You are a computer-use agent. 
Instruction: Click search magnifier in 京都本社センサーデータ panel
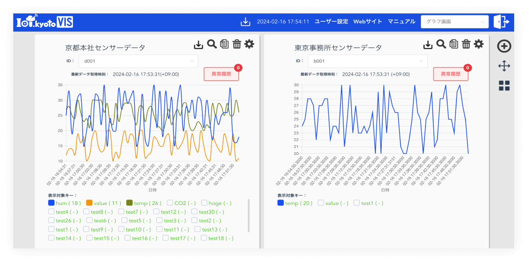[x=212, y=44]
